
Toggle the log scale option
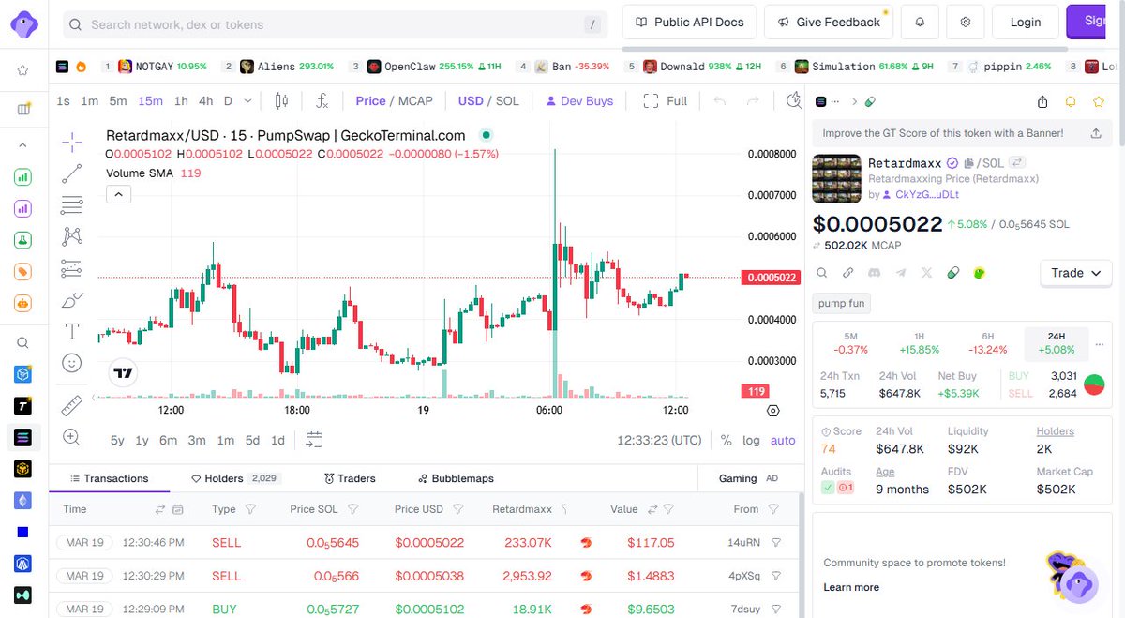(751, 440)
